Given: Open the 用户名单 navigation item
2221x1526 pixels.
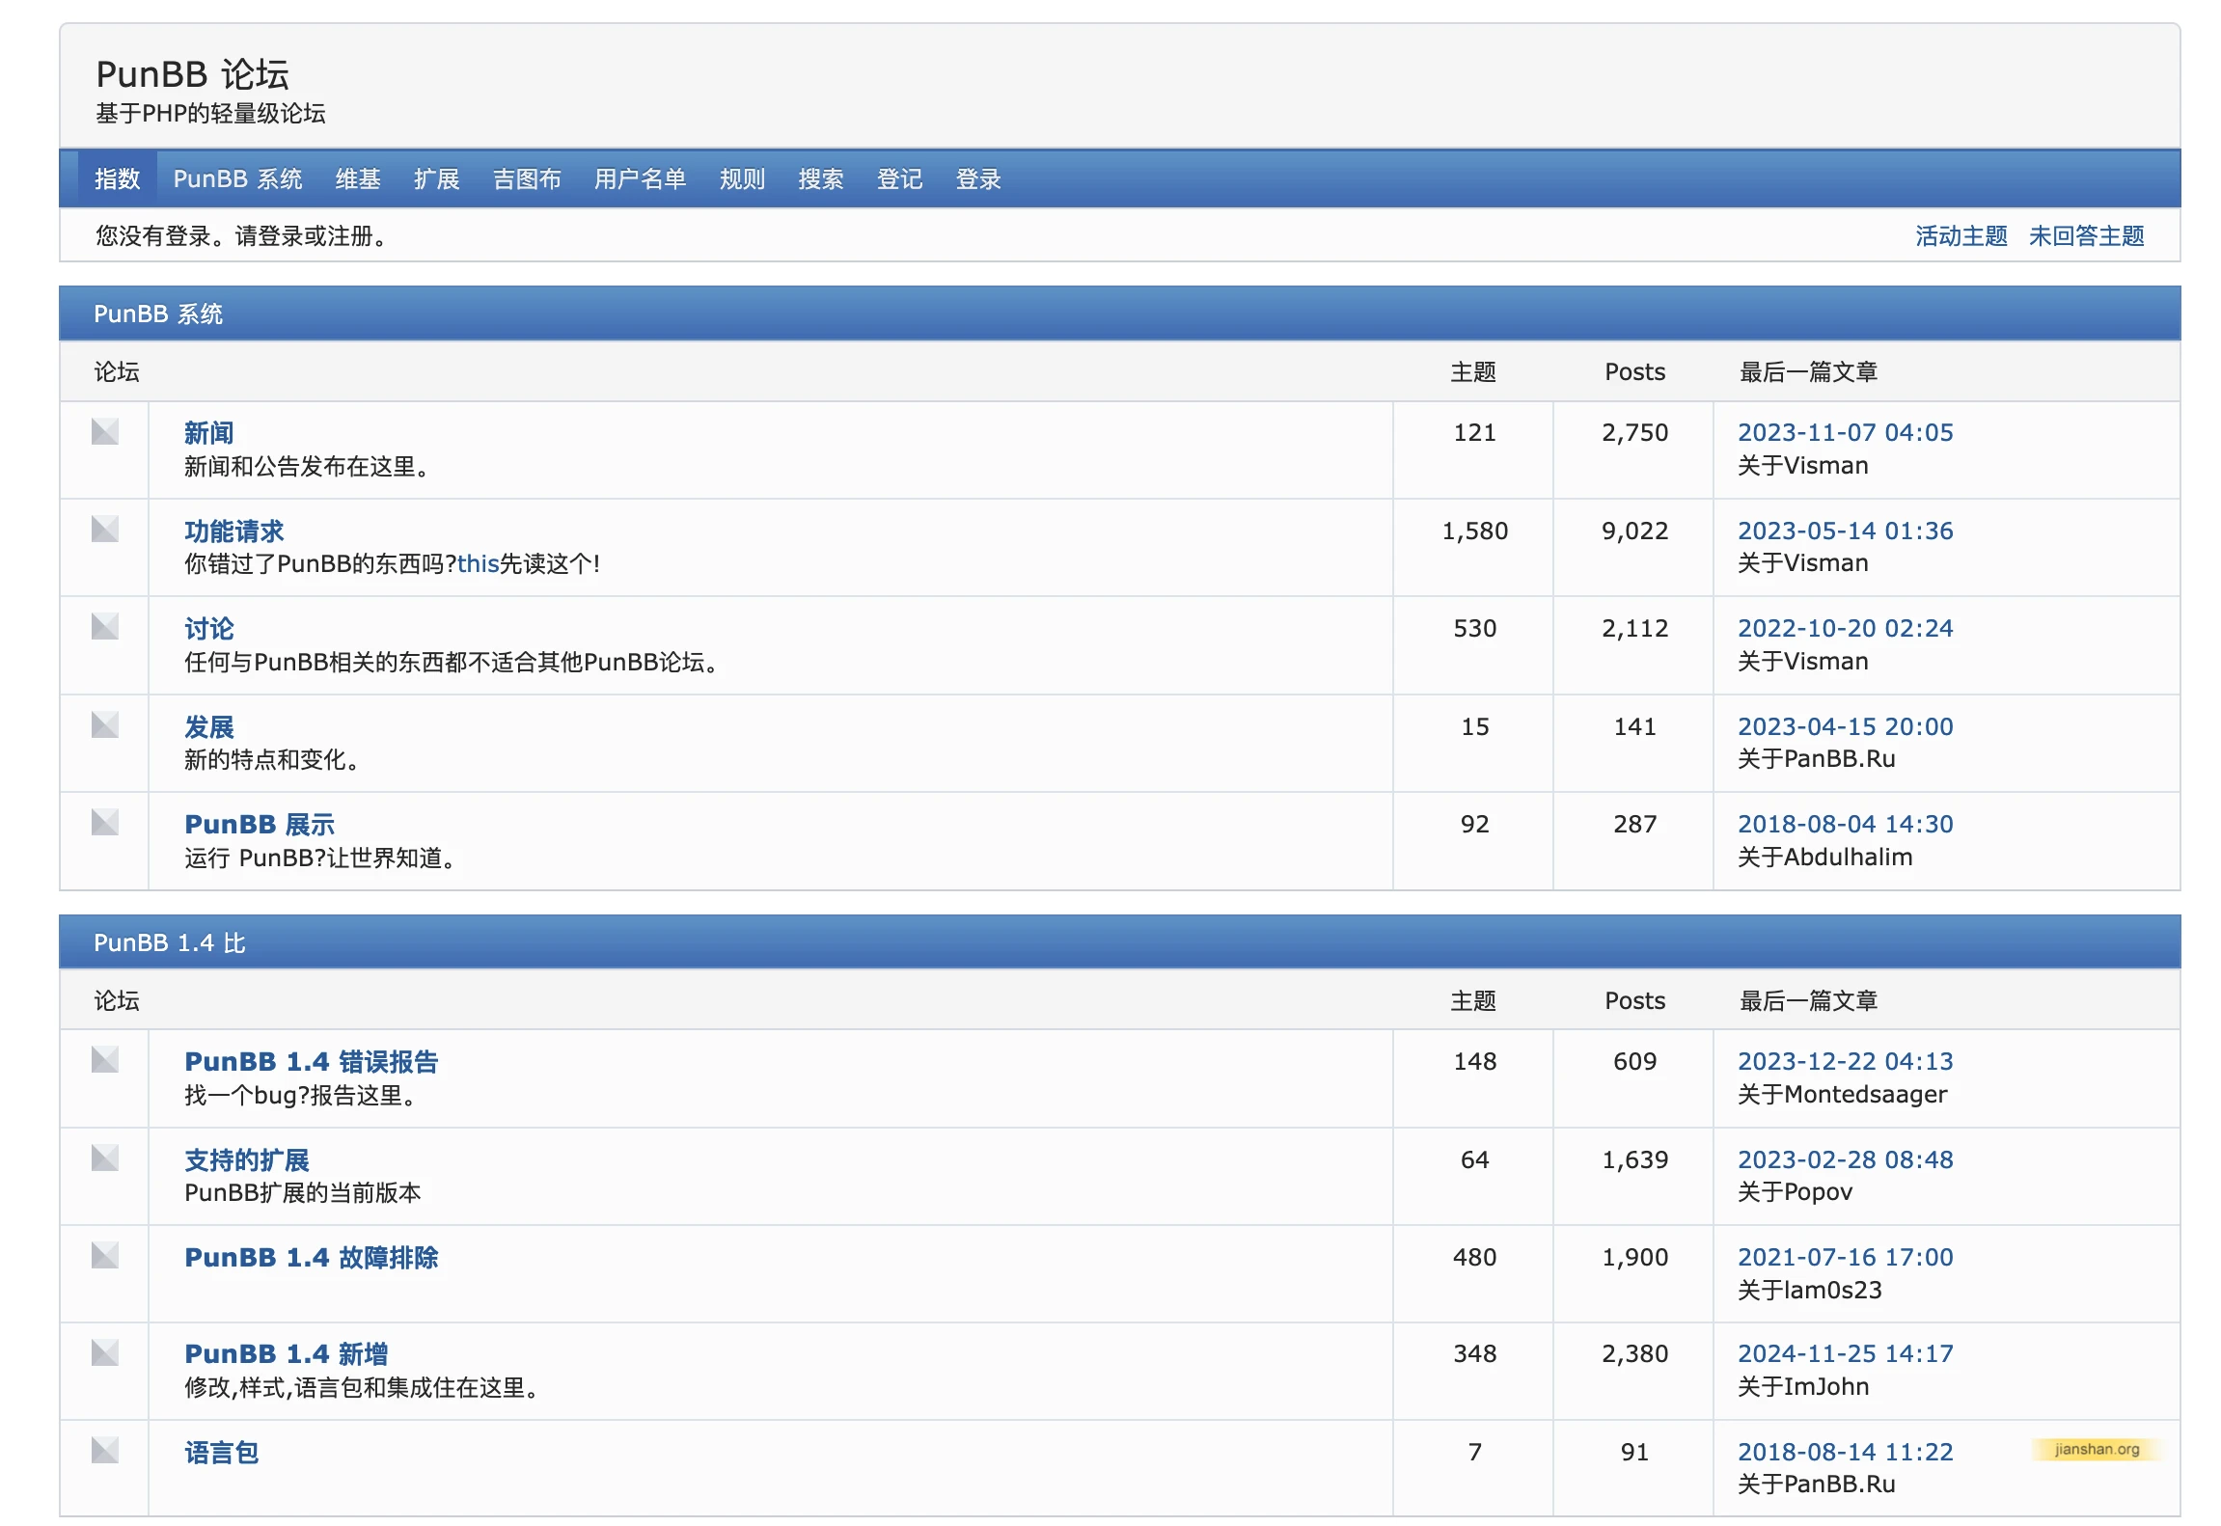Looking at the screenshot, I should click(x=640, y=178).
